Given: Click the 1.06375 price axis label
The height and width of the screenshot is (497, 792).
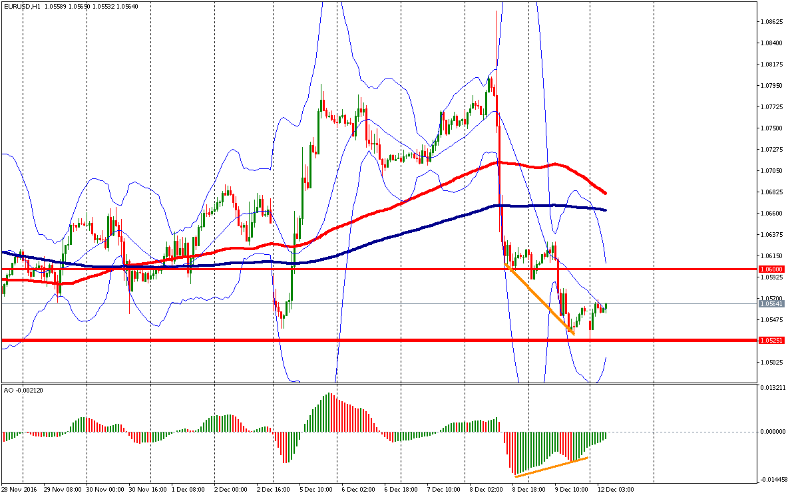Looking at the screenshot, I should pos(772,234).
